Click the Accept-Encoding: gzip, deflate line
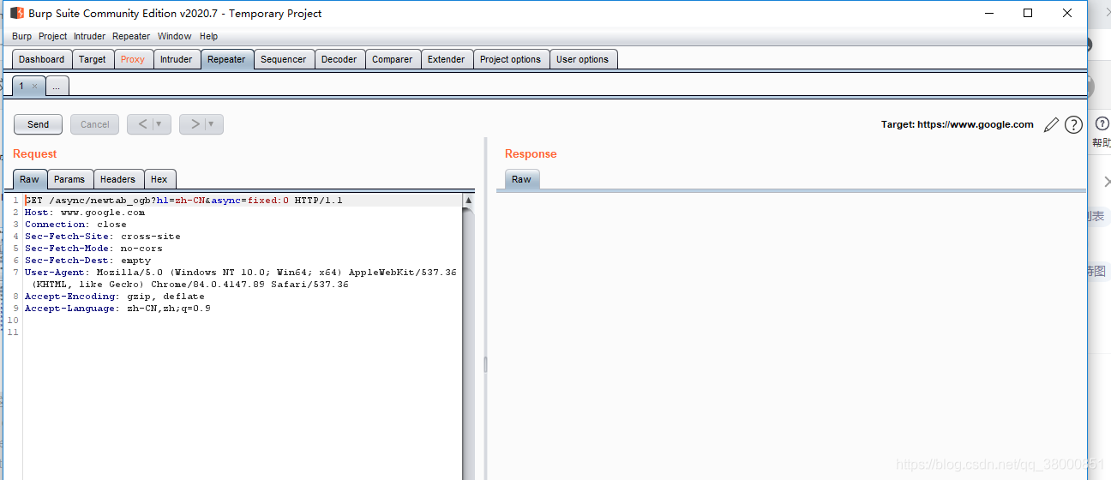This screenshot has height=480, width=1111. click(115, 297)
